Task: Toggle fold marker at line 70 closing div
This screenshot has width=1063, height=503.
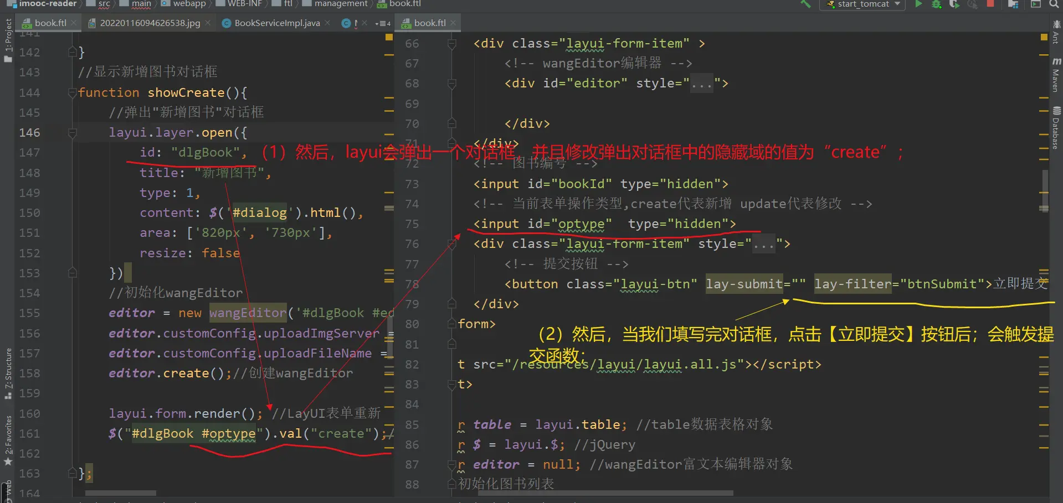Action: coord(451,123)
